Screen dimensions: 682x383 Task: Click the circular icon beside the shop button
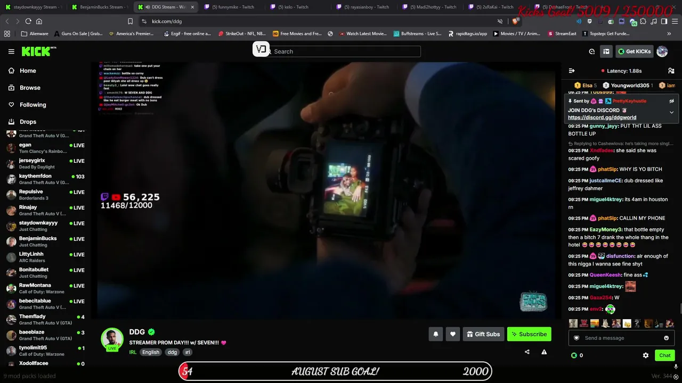click(592, 52)
